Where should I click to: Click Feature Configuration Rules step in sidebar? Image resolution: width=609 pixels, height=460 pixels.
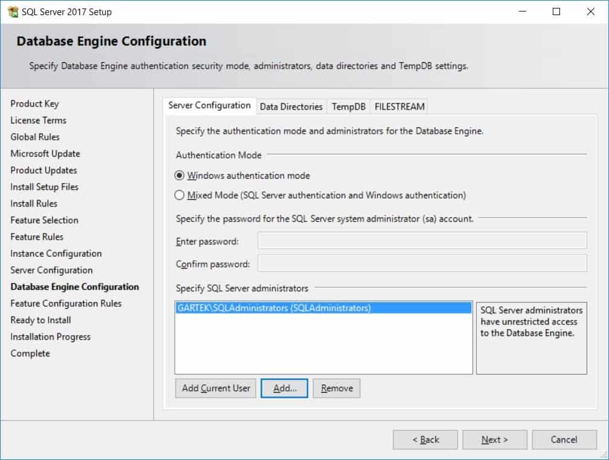tap(66, 303)
